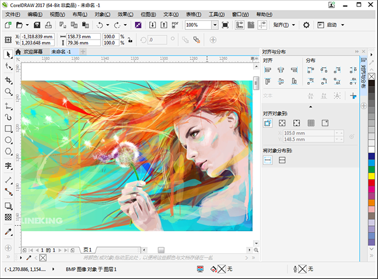Close the Align and Distribute docker
The width and height of the screenshot is (378, 279).
[x=363, y=51]
